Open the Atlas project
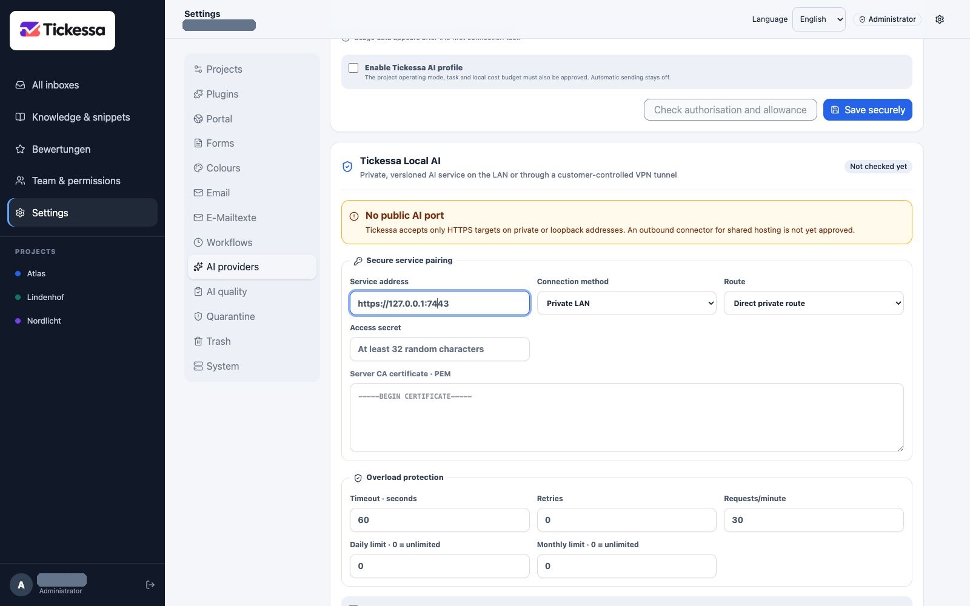970x606 pixels. tap(82, 273)
